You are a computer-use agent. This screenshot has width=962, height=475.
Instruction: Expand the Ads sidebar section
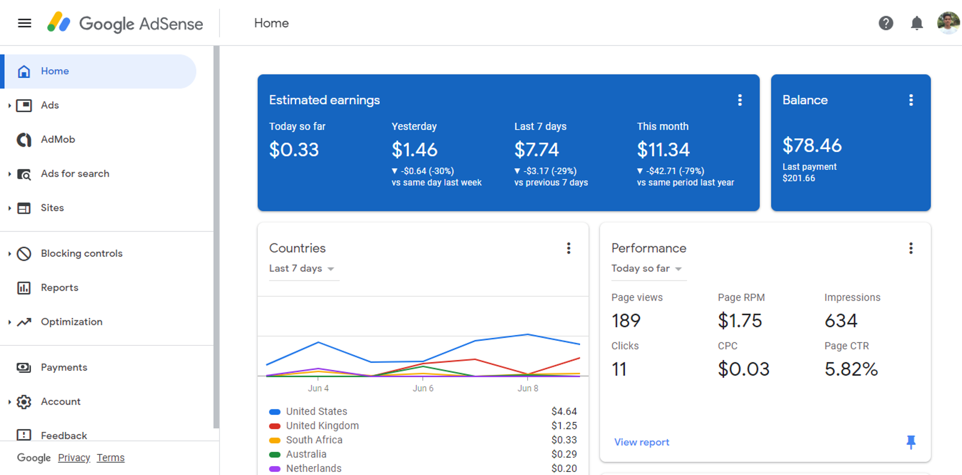click(10, 105)
